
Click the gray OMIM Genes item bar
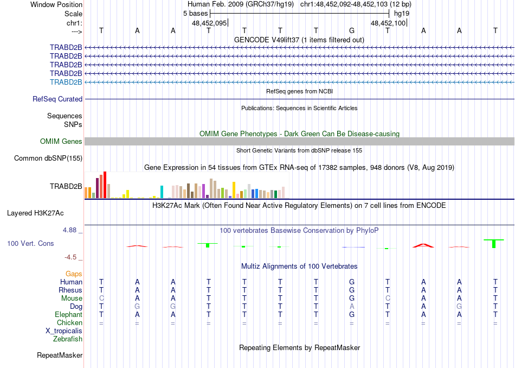299,142
